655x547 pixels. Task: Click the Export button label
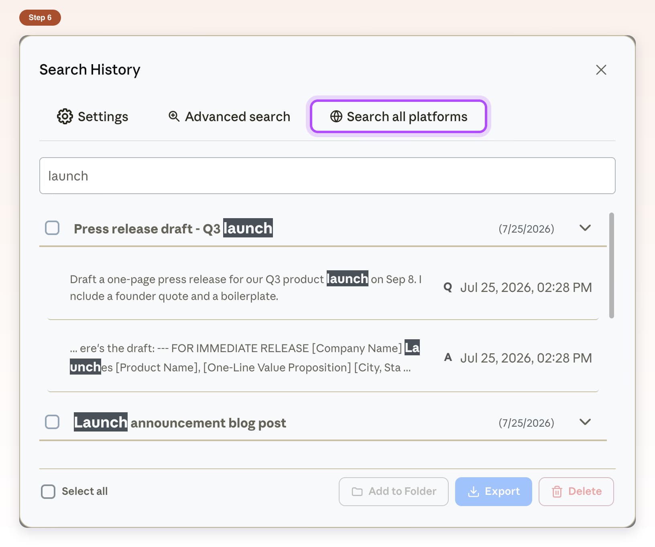502,491
